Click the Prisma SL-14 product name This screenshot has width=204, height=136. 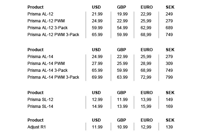(x=40, y=106)
